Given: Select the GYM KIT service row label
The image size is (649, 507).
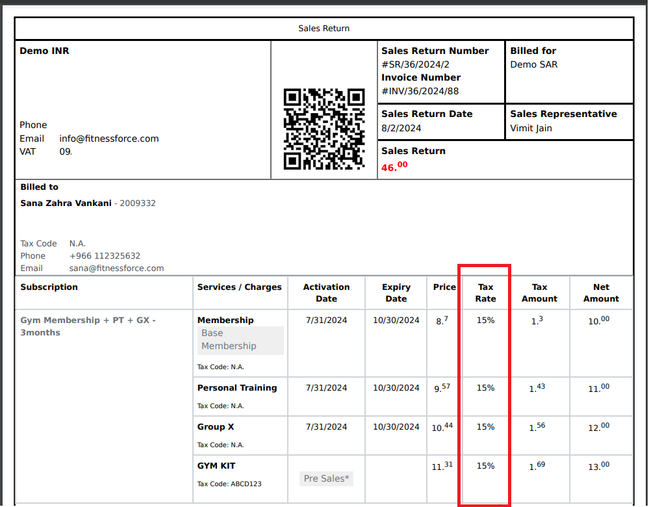Looking at the screenshot, I should [216, 466].
